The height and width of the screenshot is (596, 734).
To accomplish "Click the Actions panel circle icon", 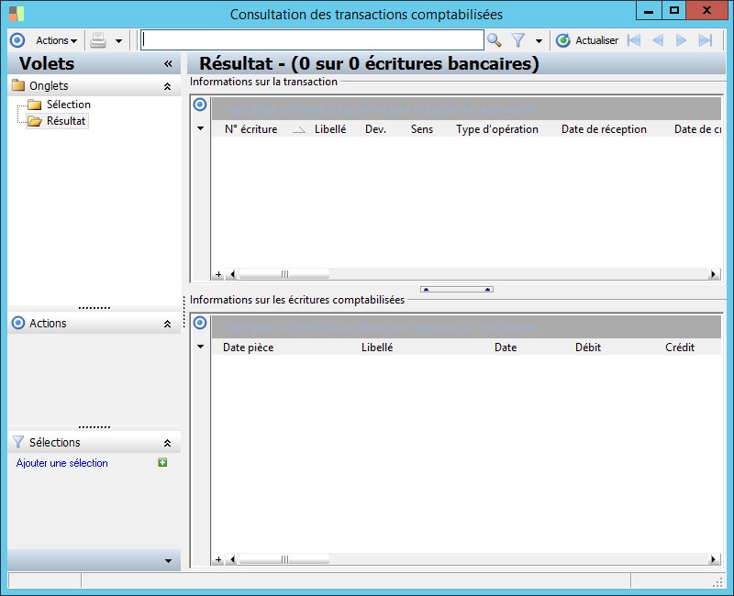I will tap(17, 323).
